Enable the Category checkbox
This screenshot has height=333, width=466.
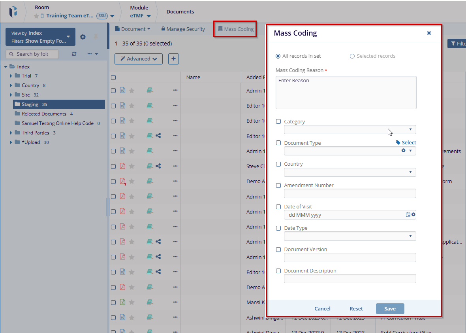[x=278, y=122]
